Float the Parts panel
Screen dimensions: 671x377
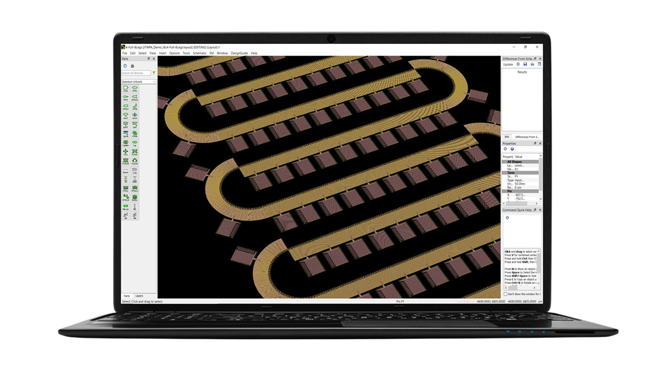point(148,59)
